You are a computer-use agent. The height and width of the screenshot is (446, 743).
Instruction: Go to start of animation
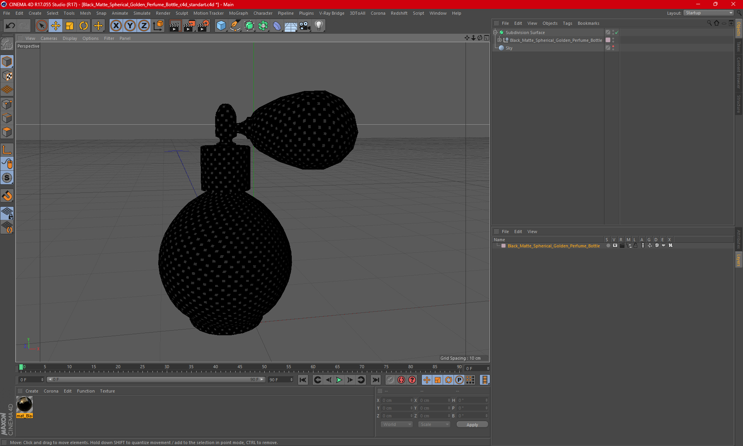[303, 380]
